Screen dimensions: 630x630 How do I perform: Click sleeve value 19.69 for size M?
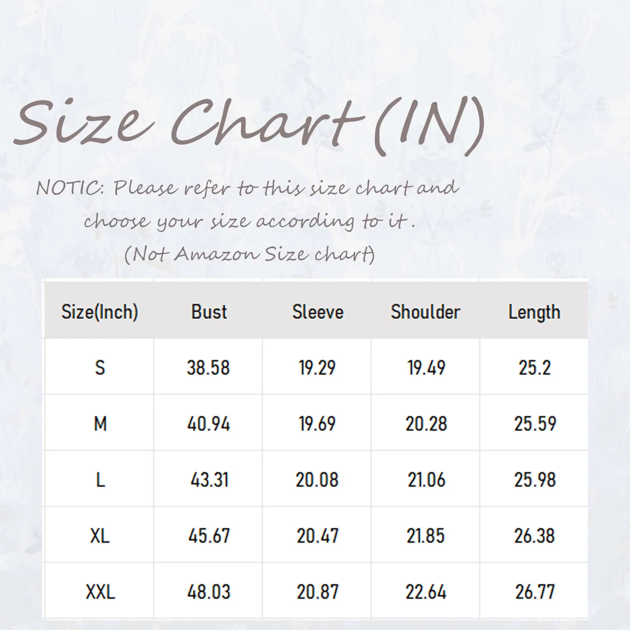tap(317, 424)
